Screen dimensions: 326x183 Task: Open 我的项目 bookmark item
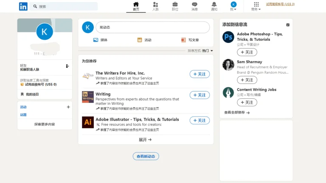[x=30, y=94]
